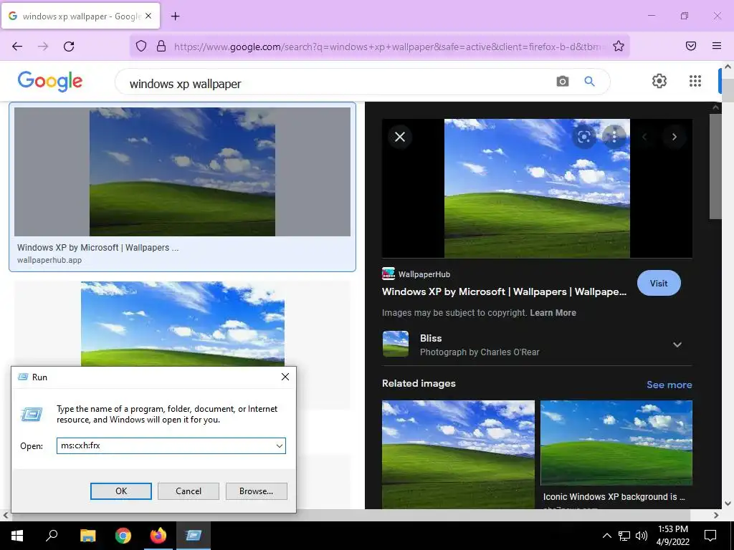The width and height of the screenshot is (734, 550).
Task: Click the WallpaperHub site favicon
Action: pos(388,274)
